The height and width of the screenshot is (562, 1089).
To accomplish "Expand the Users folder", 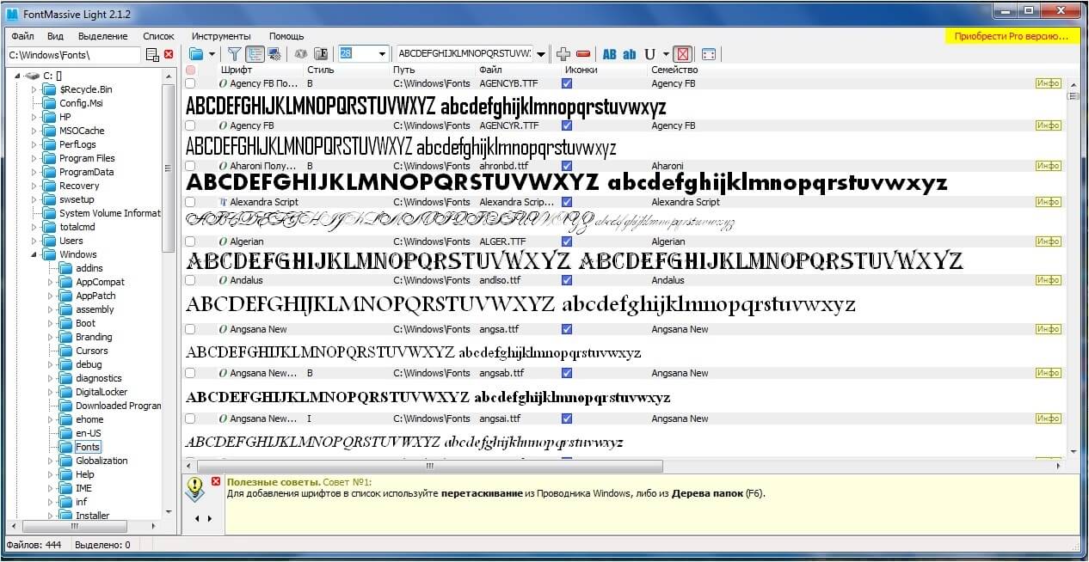I will coord(35,241).
